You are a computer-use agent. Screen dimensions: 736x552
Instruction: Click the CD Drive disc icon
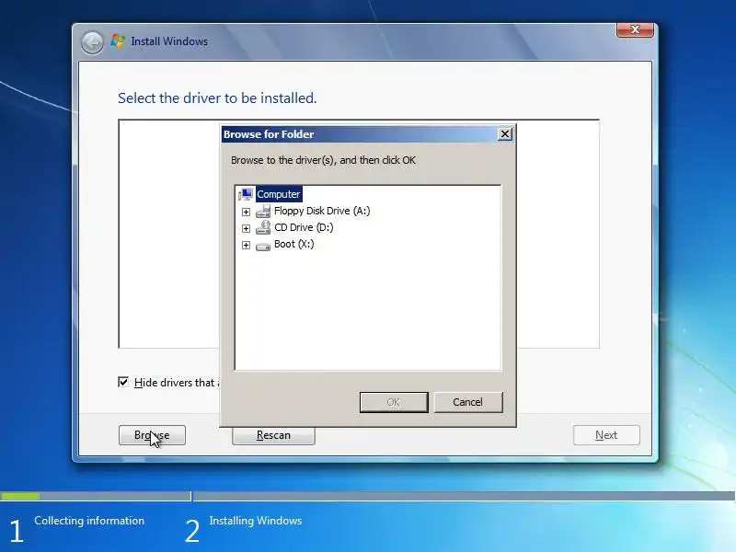(263, 227)
